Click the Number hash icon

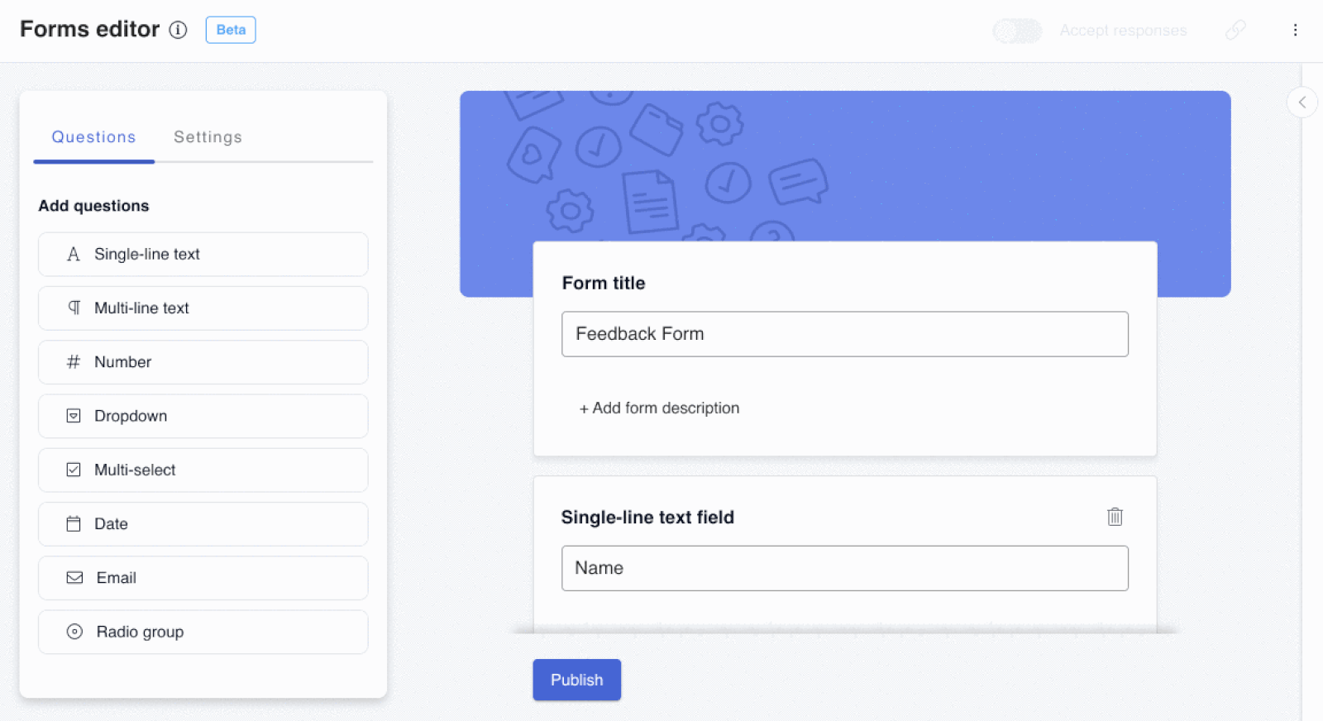point(74,362)
